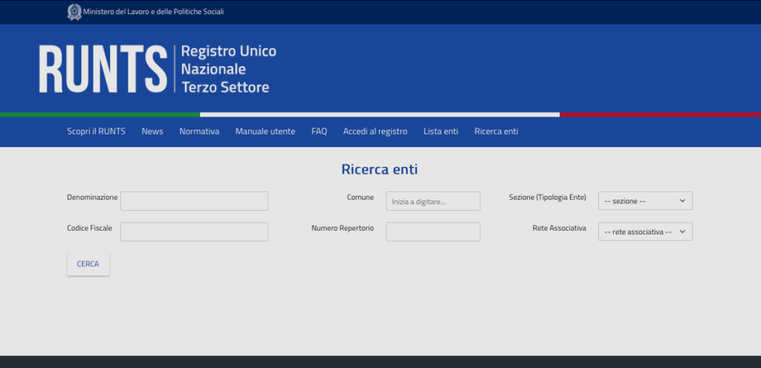The image size is (761, 368).
Task: Select Ricerca enti in navigation bar
Action: pos(496,131)
